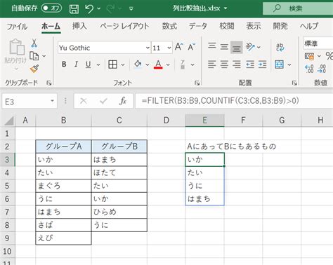The width and height of the screenshot is (333, 265).
Task: Click the Format Painter brush icon
Action: 34,69
